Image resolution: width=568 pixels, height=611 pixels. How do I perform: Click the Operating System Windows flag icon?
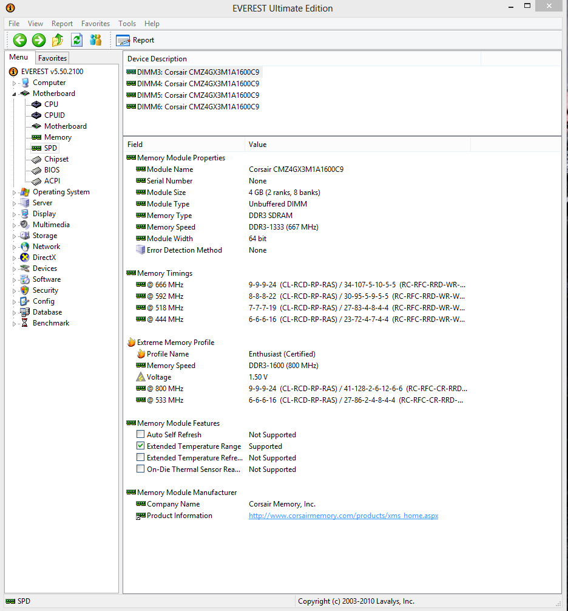(25, 192)
